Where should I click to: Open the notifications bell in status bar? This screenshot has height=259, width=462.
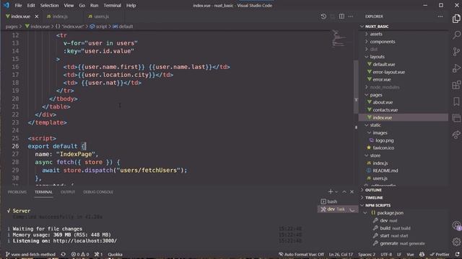[457, 254]
